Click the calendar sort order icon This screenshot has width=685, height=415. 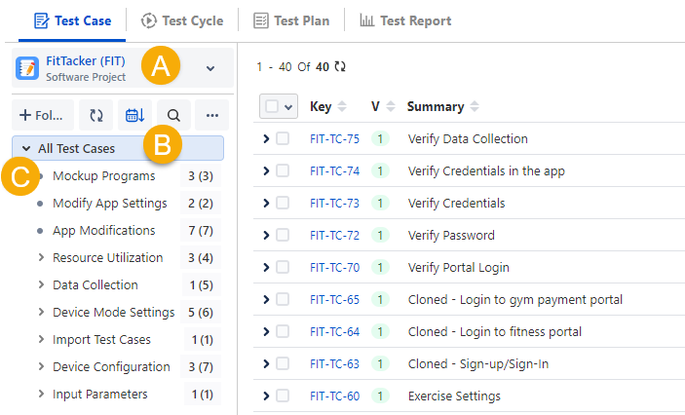(x=135, y=115)
